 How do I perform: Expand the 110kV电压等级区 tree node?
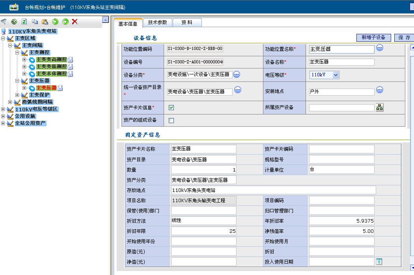pos(3,109)
